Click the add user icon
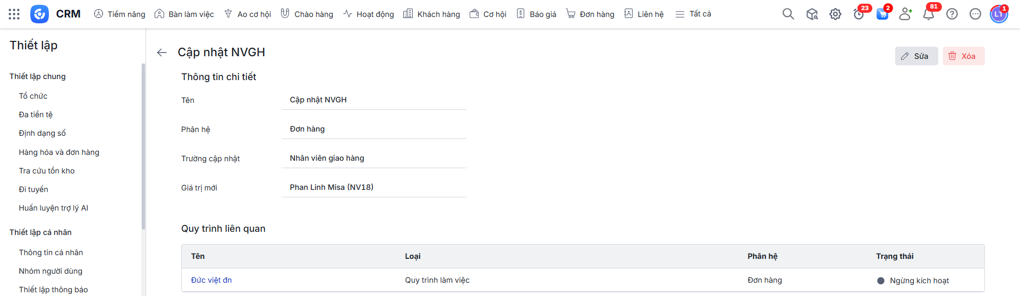Screen dimensions: 1020x296 (905, 14)
